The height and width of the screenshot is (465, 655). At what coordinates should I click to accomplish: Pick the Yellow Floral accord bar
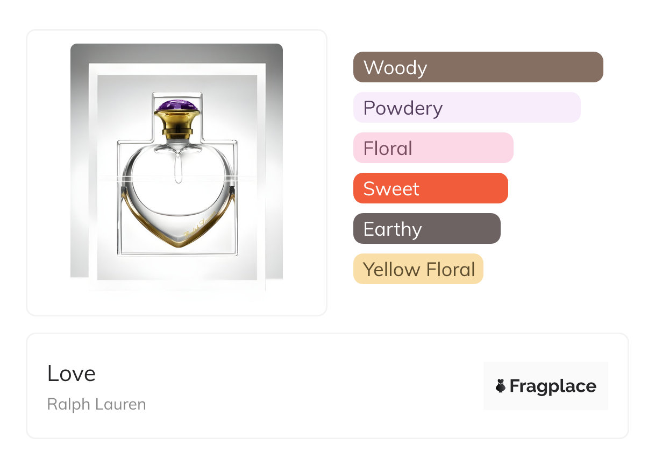click(x=418, y=269)
